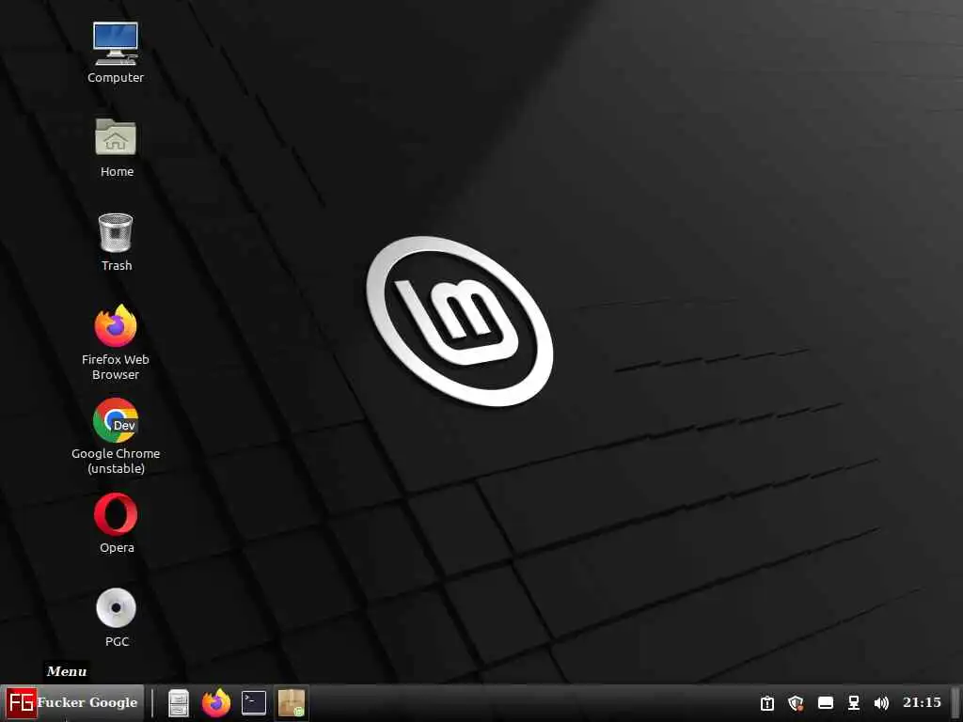Click the show desktop strip beside the clock
Screen dimensions: 963x722
pos(956,703)
